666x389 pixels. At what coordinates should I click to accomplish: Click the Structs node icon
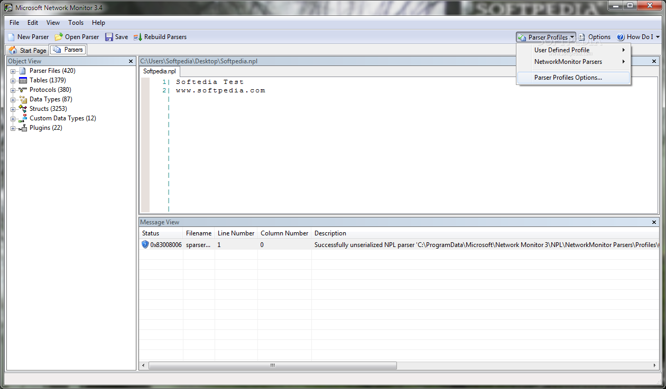tap(23, 109)
